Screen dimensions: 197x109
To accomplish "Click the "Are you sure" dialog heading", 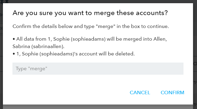I will pyautogui.click(x=90, y=13).
